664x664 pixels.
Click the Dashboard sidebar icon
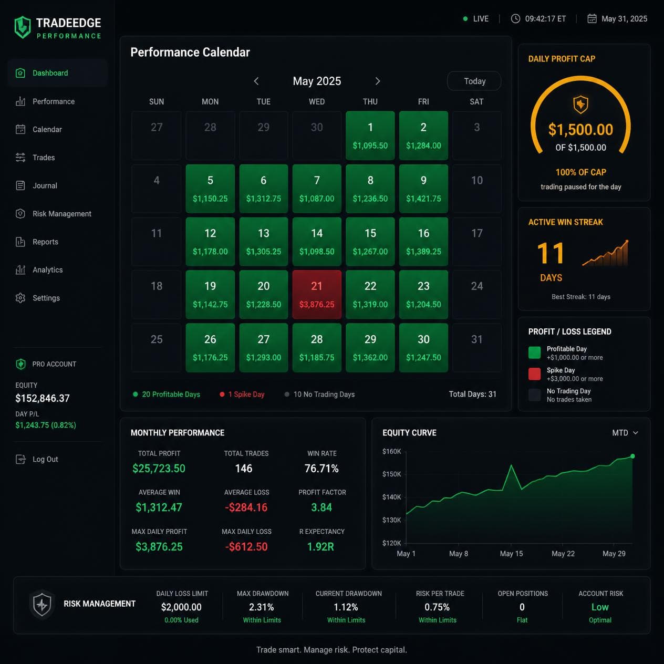click(20, 73)
